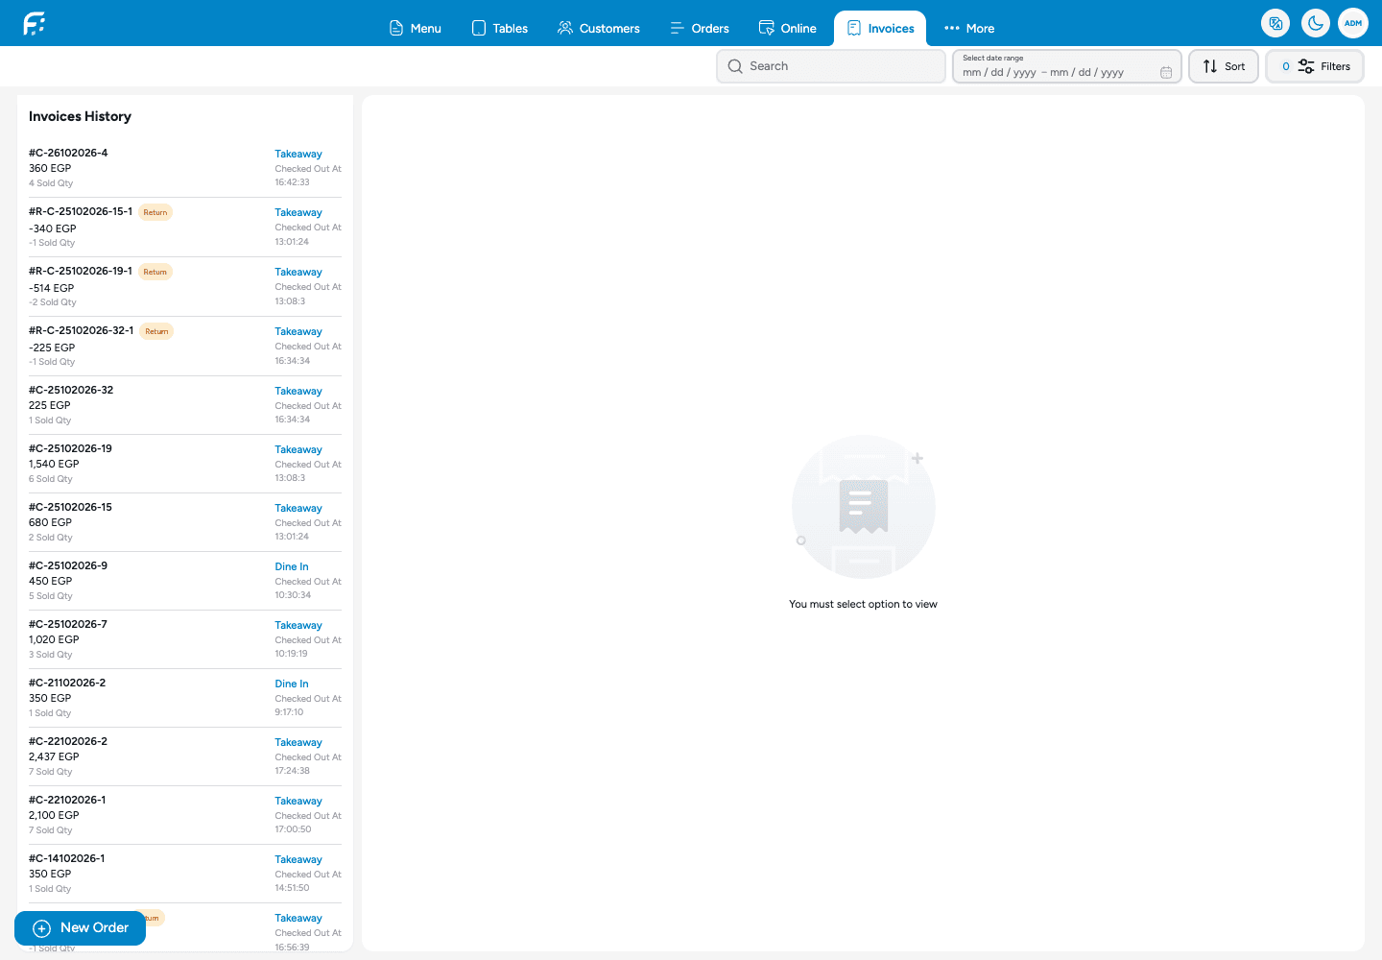Select the Invoices tab
The height and width of the screenshot is (960, 1382).
[x=880, y=28]
